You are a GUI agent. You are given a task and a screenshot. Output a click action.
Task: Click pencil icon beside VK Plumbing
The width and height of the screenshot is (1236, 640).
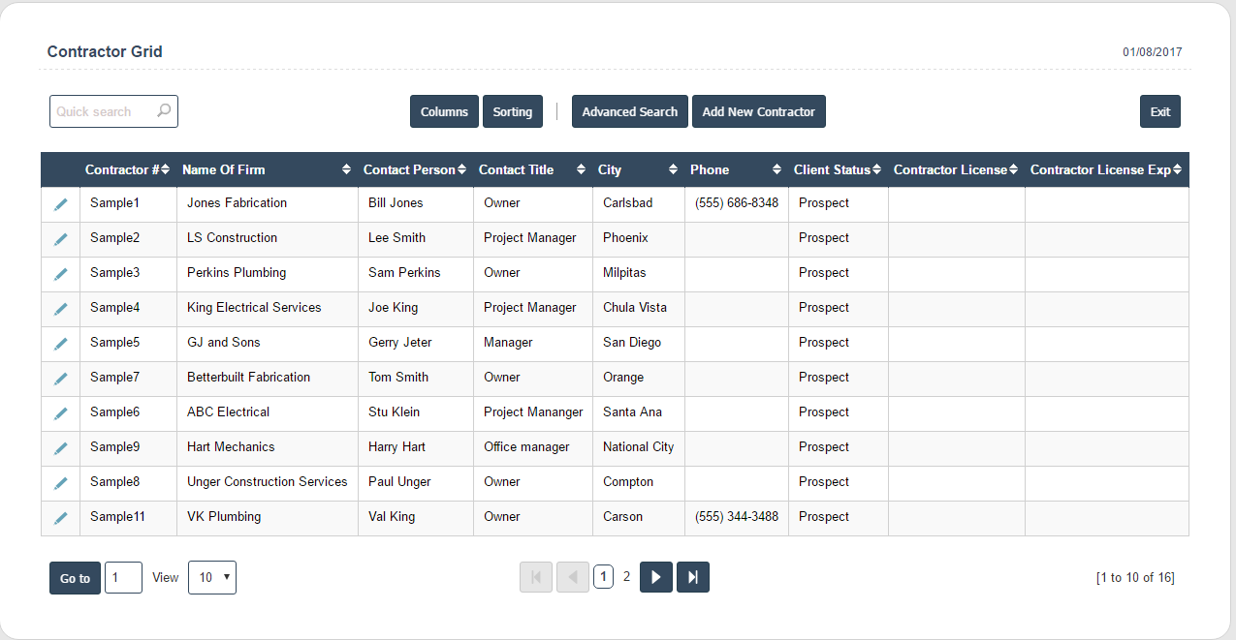(61, 518)
